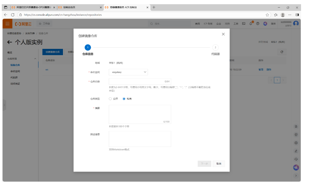317x184 pixels.
Task: Reload the page with browser refresh button
Action: click(x=13, y=15)
